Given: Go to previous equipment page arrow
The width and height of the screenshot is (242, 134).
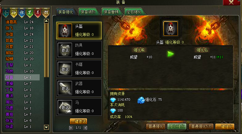Looking at the screenshot, I should tap(71, 128).
